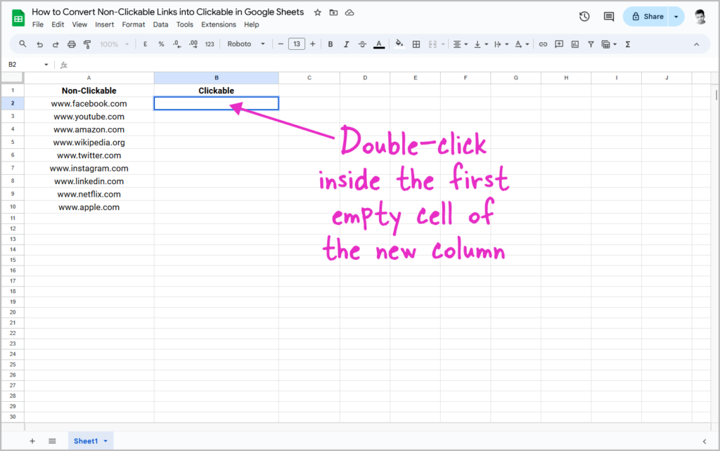Open the Google Sheets home icon

pos(18,18)
